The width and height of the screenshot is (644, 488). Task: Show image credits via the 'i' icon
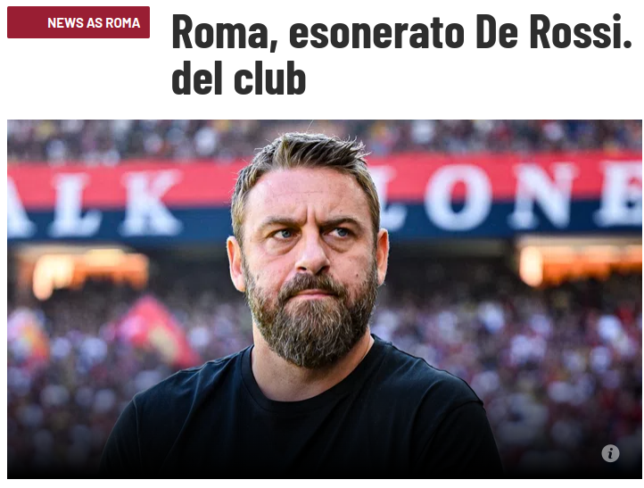pos(610,453)
